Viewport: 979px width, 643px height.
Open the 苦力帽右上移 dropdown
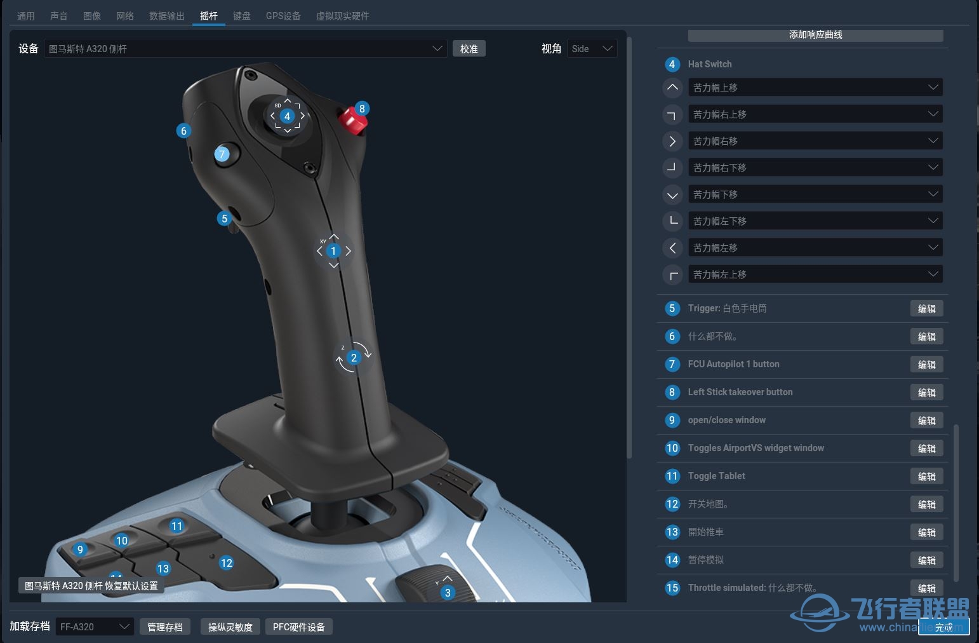[x=815, y=114]
